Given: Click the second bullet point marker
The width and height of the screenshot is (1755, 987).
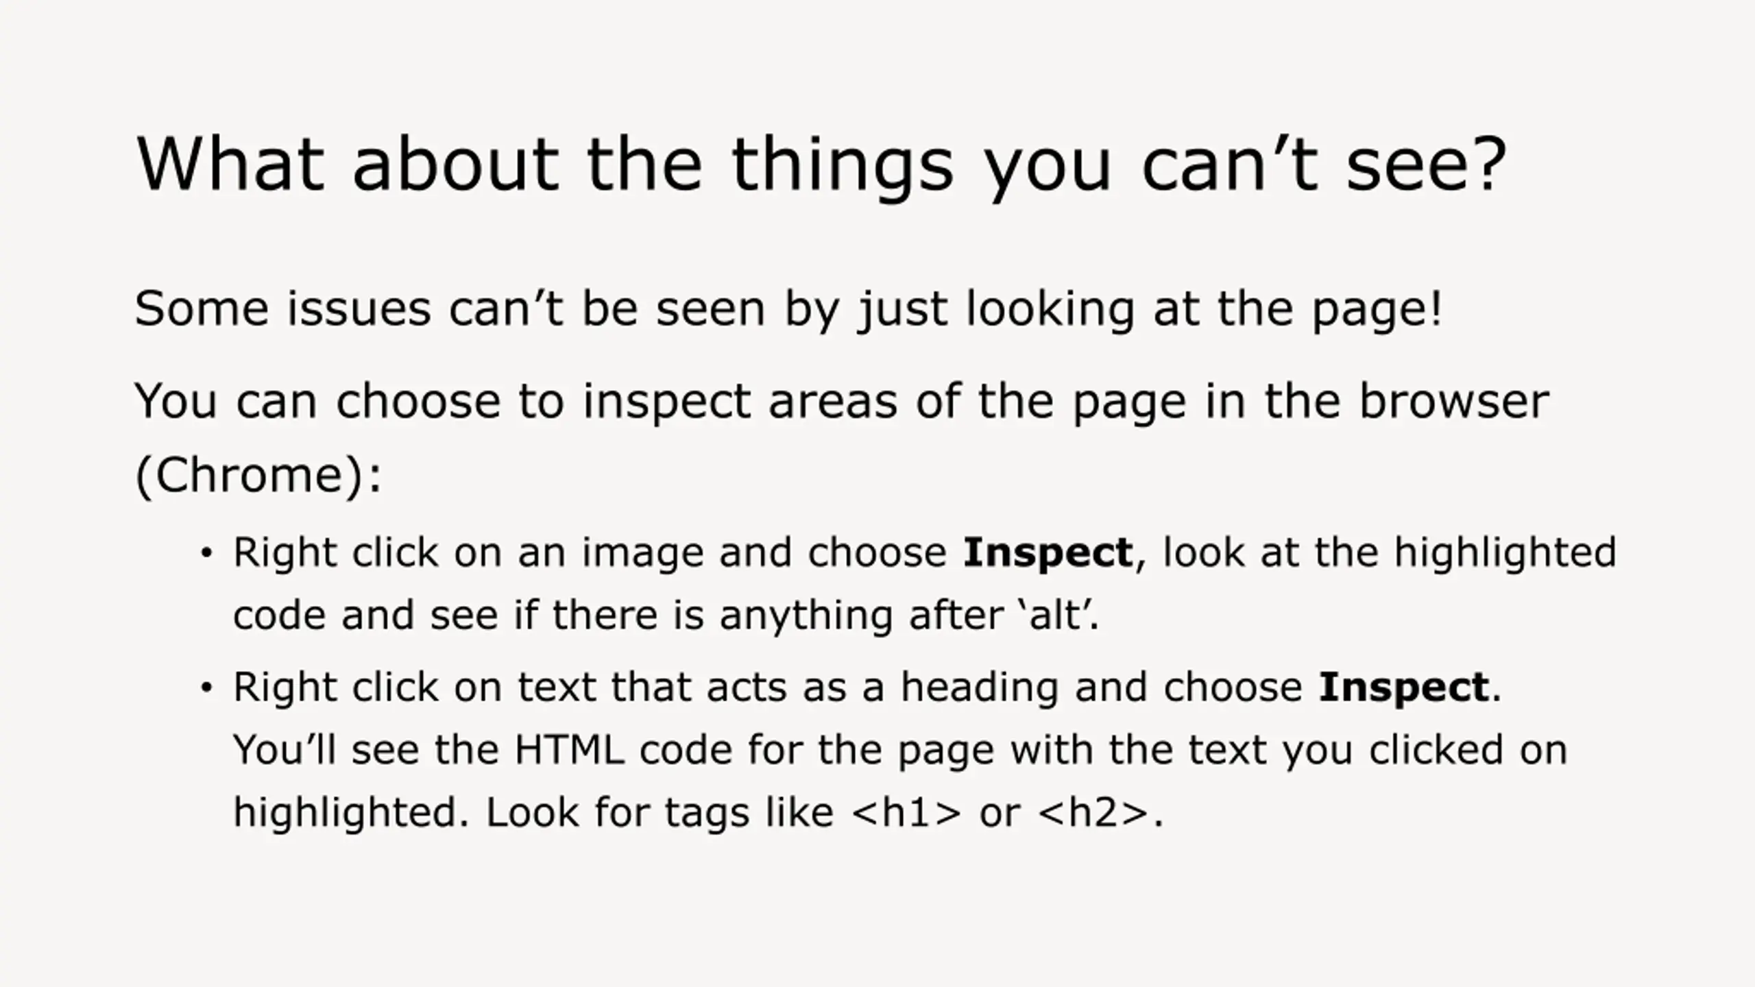Looking at the screenshot, I should 206,687.
